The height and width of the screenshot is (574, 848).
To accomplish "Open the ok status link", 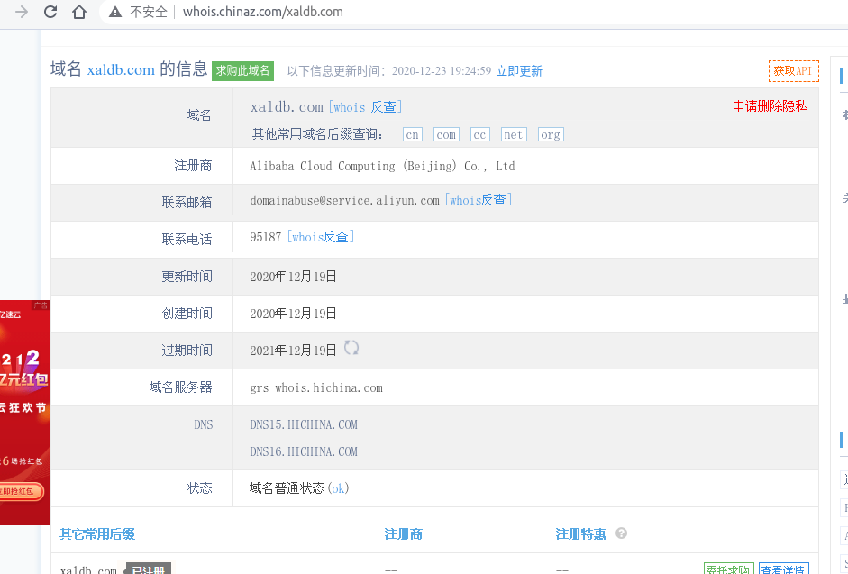I will (339, 488).
